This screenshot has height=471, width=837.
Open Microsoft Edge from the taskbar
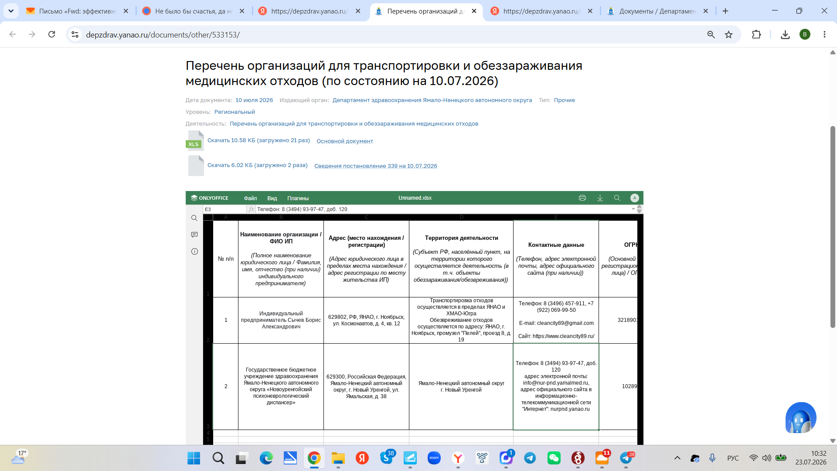tap(266, 458)
